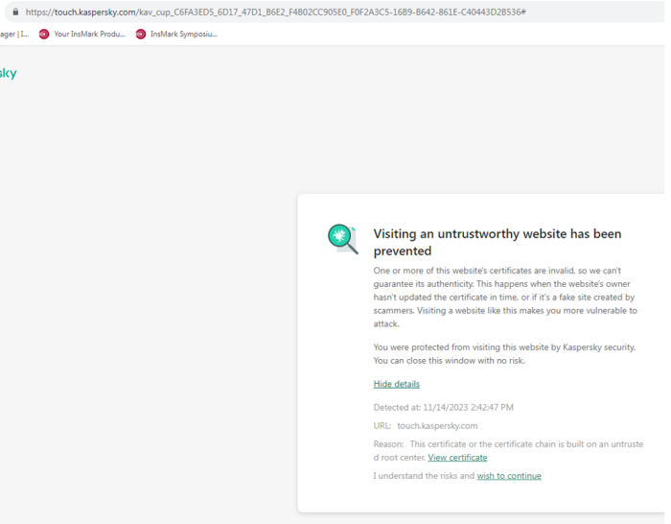The width and height of the screenshot is (671, 524).
Task: Click the Kaspersky logo text
Action: click(x=8, y=73)
